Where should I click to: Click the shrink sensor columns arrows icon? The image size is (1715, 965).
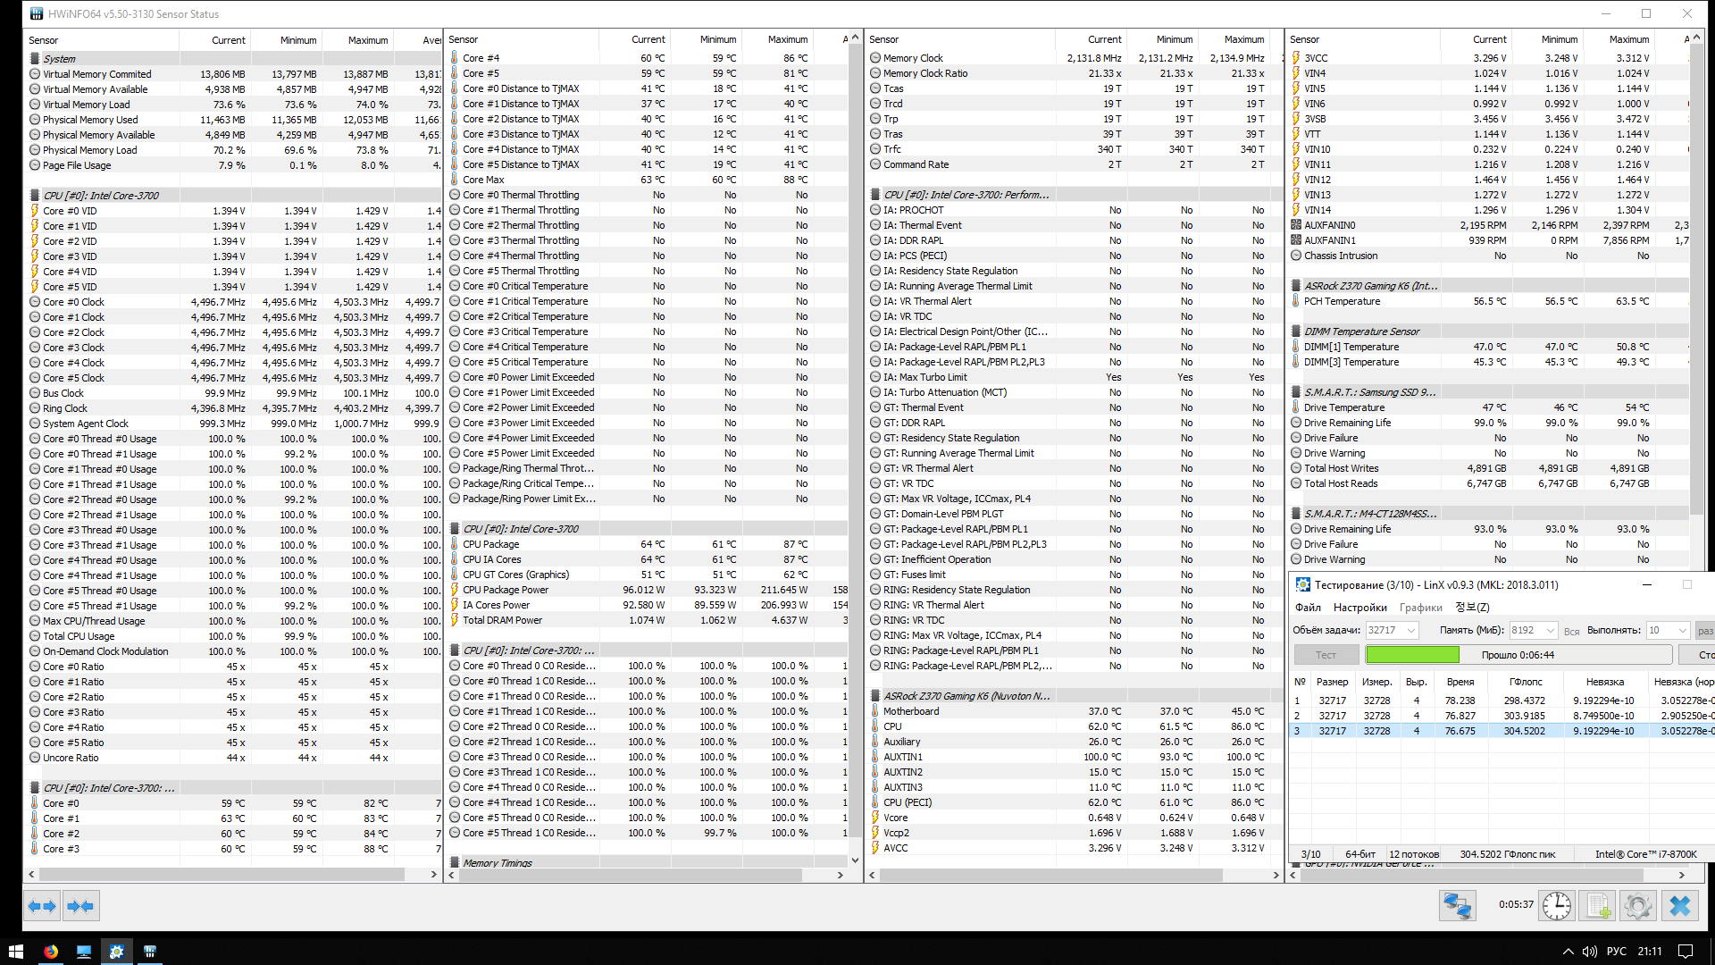80,906
